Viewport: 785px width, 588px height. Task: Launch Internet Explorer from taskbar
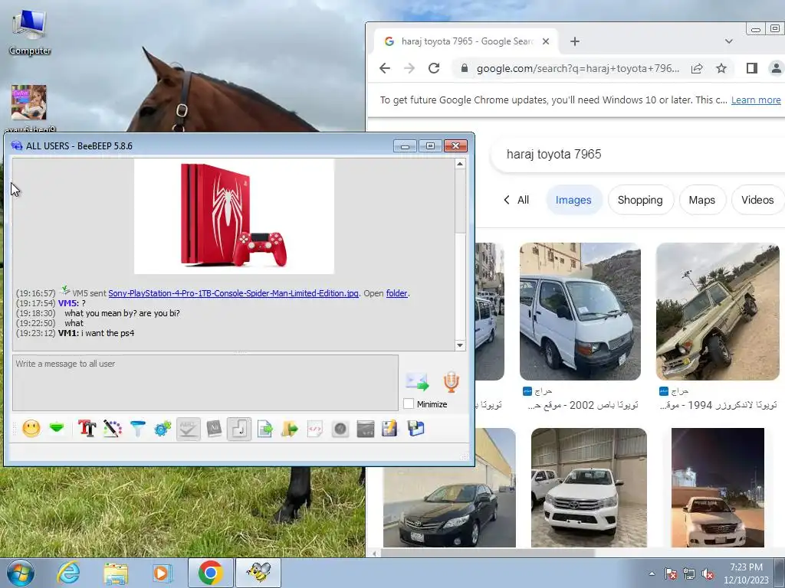67,573
